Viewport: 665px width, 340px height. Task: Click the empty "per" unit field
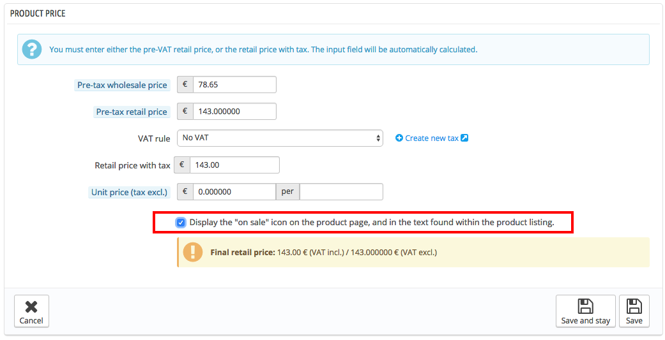[341, 192]
